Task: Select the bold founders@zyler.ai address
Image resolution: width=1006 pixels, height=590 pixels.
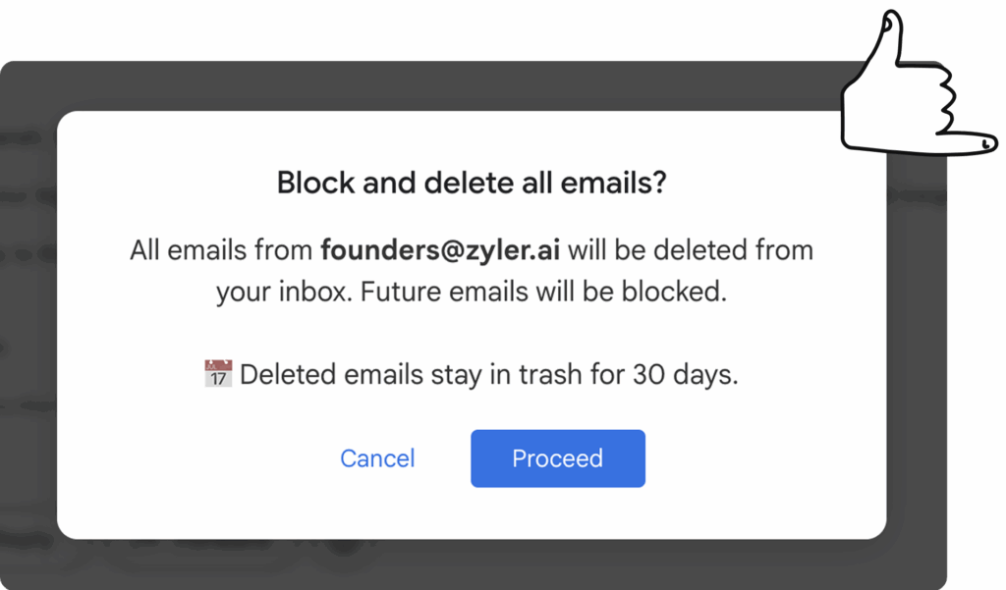Action: click(x=440, y=250)
